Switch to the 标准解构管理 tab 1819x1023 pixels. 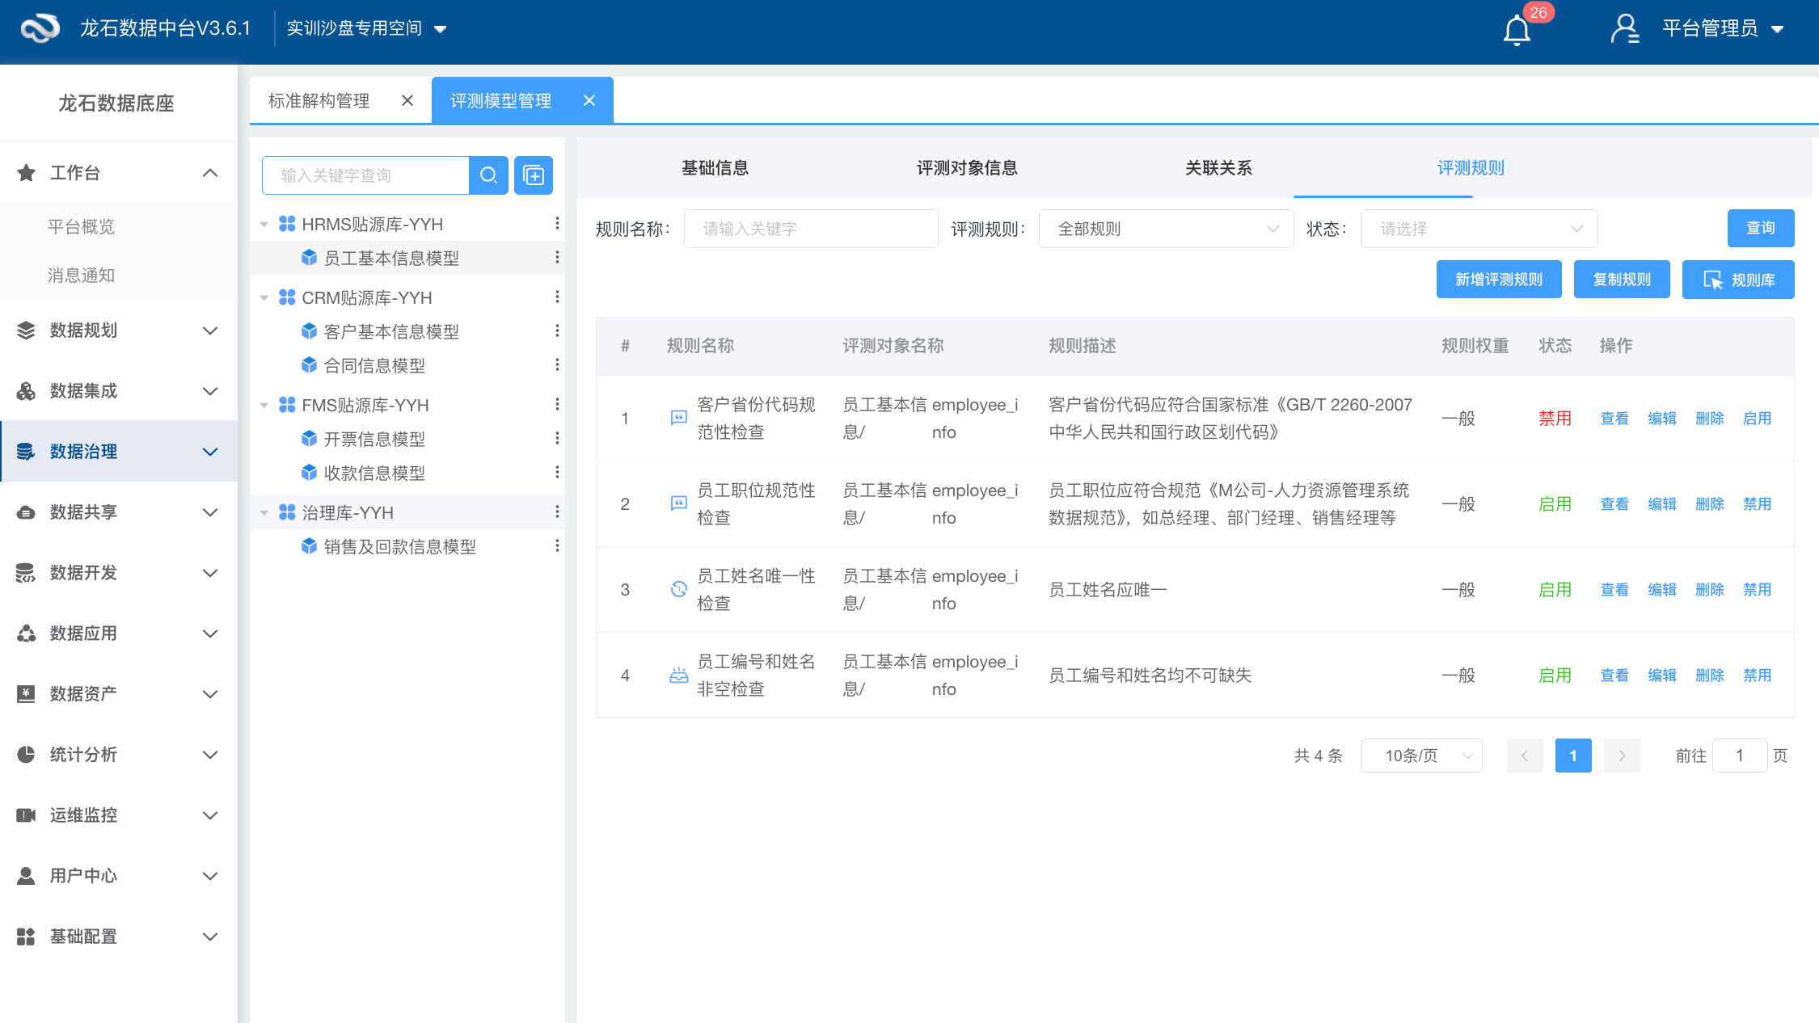point(318,99)
